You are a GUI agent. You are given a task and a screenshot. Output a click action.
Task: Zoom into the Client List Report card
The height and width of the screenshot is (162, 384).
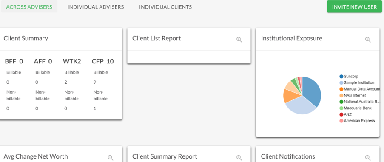pos(239,40)
